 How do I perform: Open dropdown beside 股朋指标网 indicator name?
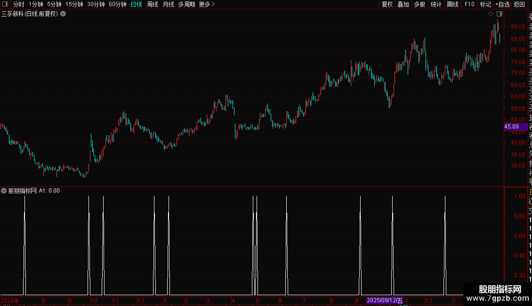click(x=4, y=191)
